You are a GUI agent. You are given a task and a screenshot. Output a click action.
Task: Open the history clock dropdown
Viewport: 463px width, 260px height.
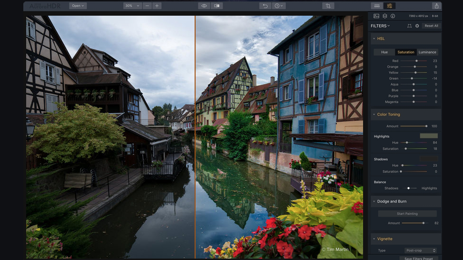[279, 6]
